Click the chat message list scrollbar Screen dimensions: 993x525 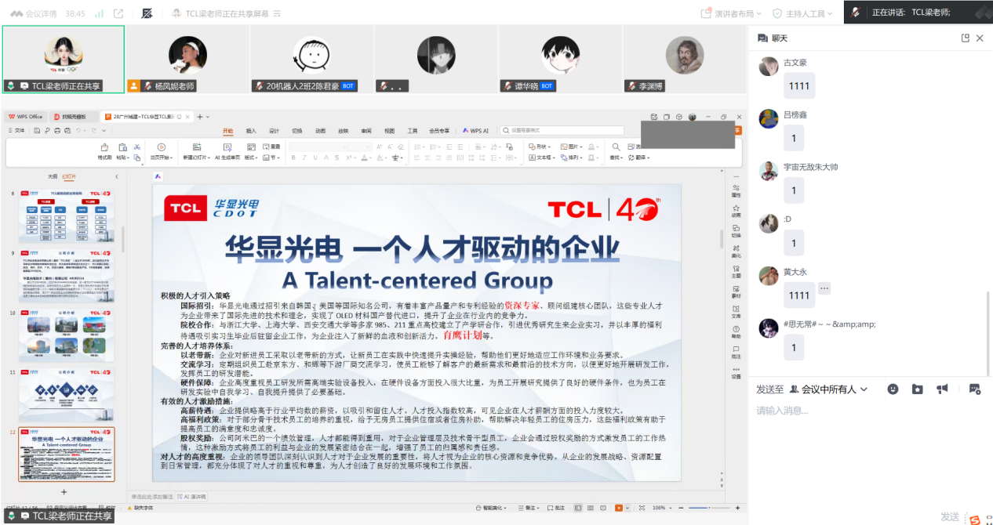click(988, 329)
